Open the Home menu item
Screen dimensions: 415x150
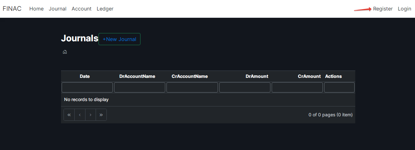[x=37, y=9]
